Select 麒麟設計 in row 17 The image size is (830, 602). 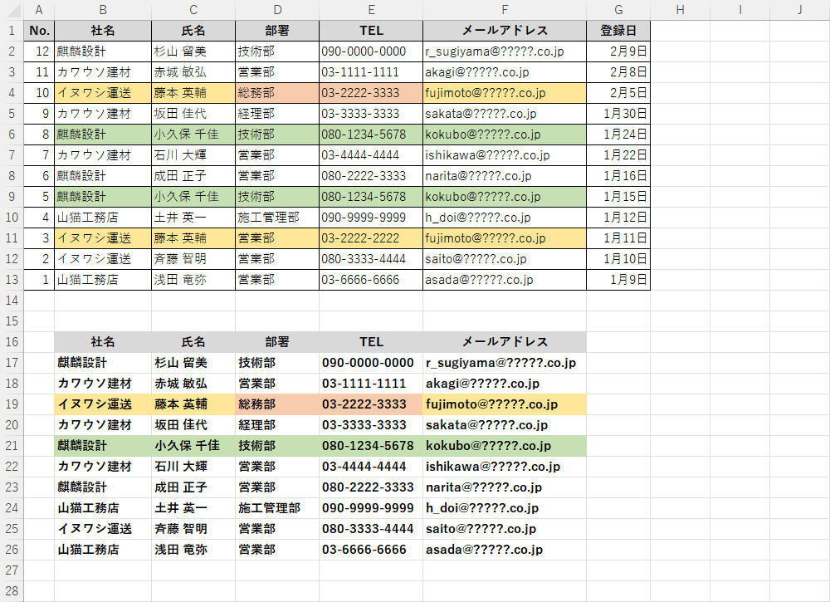[103, 363]
